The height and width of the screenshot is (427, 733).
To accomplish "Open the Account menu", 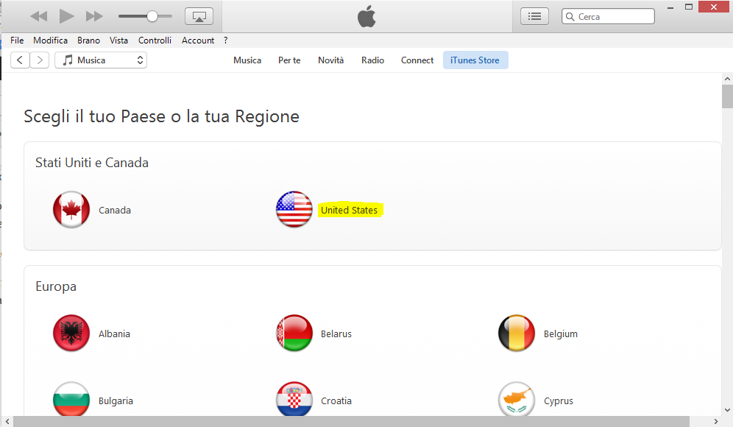I will pyautogui.click(x=198, y=40).
